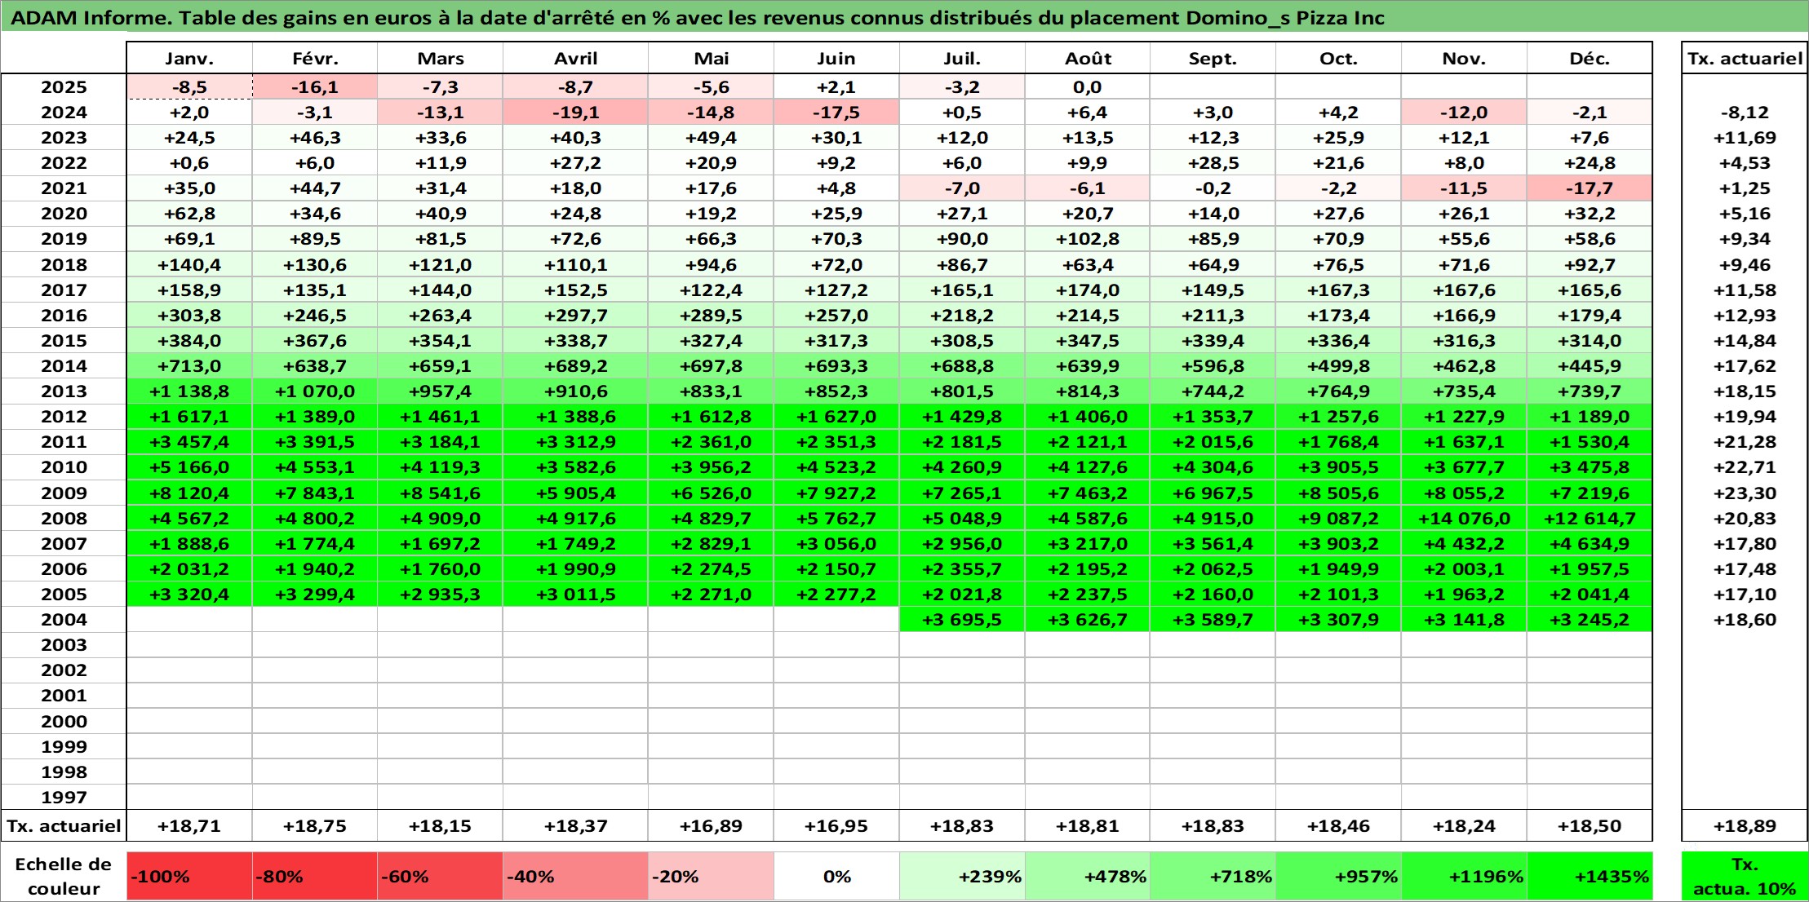Click the Déc. column header
The height and width of the screenshot is (902, 1809).
1590,59
